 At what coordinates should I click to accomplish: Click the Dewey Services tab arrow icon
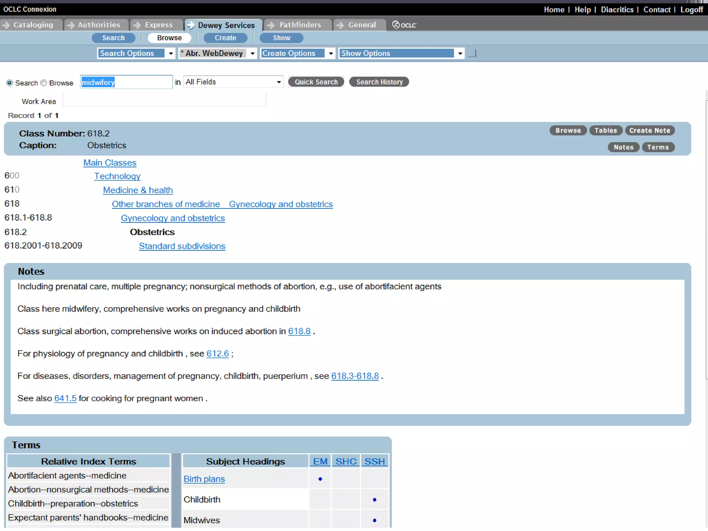pos(190,25)
